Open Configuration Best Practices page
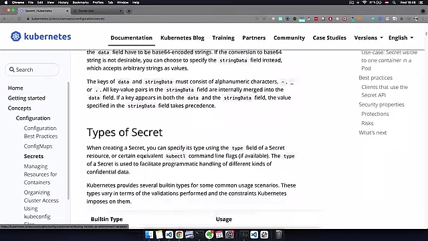Screen dimensions: 428x241 pyautogui.click(x=41, y=133)
